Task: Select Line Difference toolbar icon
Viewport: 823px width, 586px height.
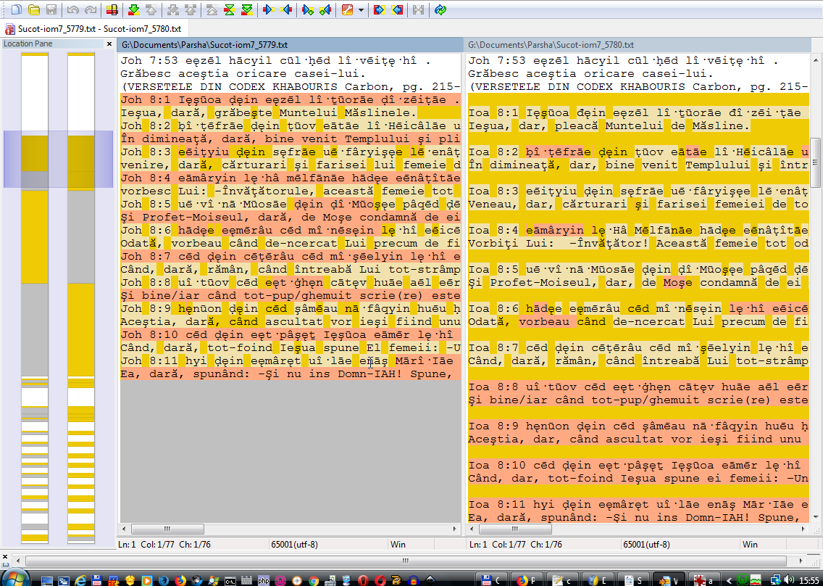Action: [x=112, y=10]
